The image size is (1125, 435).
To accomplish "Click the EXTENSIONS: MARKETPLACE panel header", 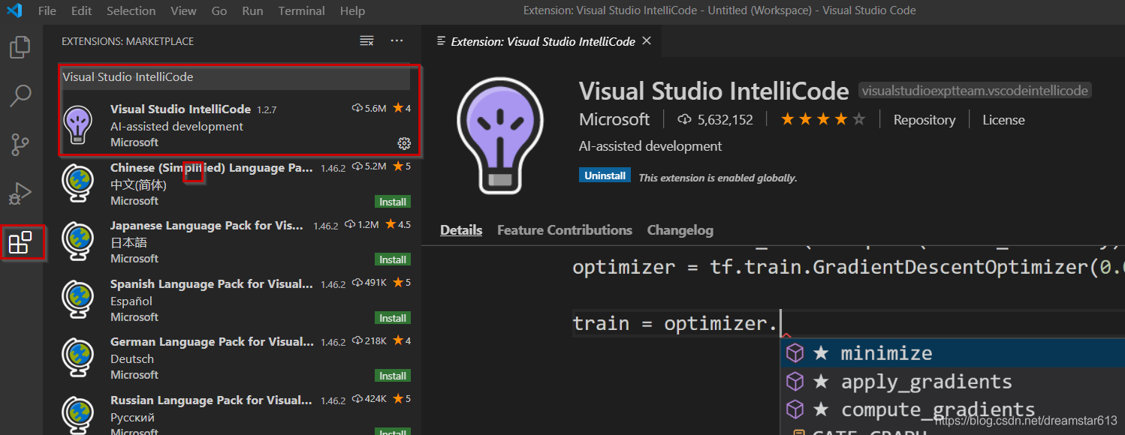I will [x=128, y=41].
